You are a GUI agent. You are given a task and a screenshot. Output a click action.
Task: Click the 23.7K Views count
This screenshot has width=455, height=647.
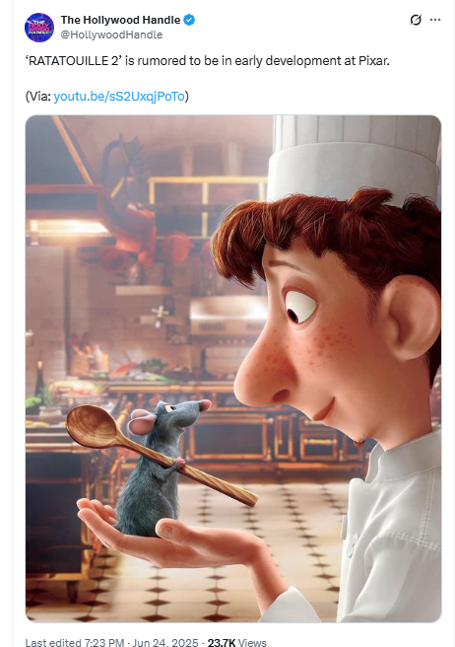pos(237,642)
